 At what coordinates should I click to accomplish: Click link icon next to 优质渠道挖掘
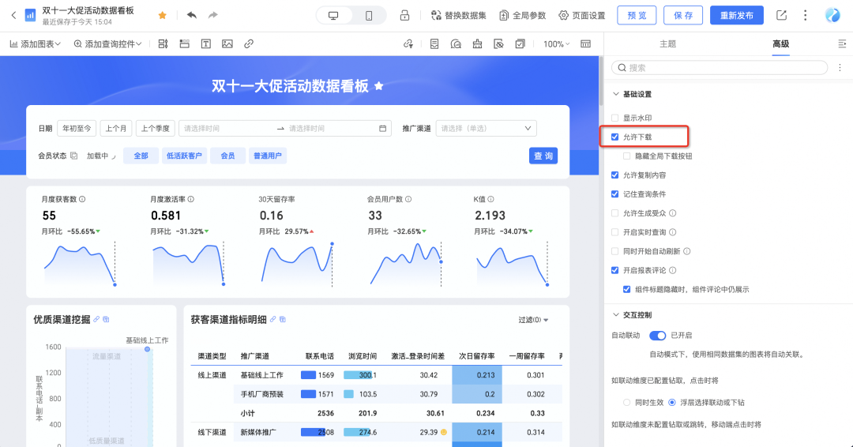pos(96,319)
